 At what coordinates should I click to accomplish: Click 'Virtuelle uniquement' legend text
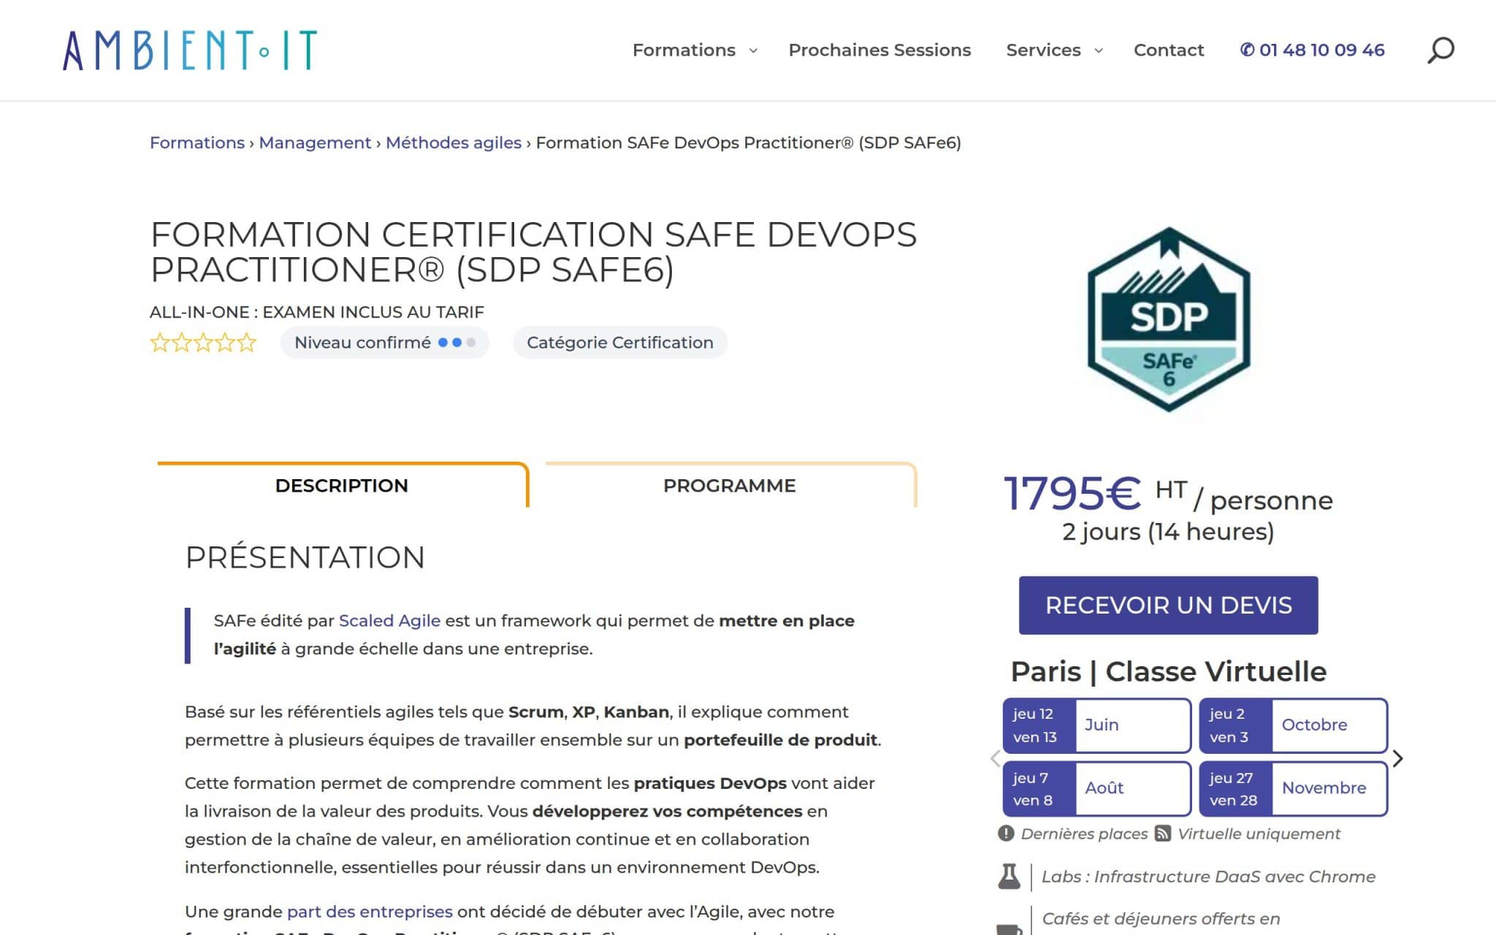[1259, 833]
